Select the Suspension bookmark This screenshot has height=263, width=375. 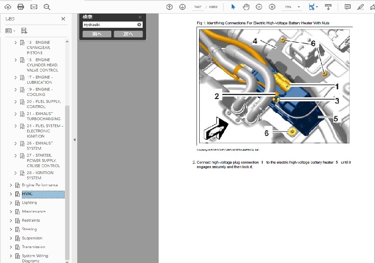32,238
